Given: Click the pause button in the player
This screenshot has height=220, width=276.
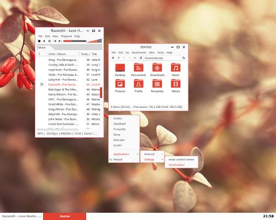Looking at the screenshot, I should [x=50, y=41].
